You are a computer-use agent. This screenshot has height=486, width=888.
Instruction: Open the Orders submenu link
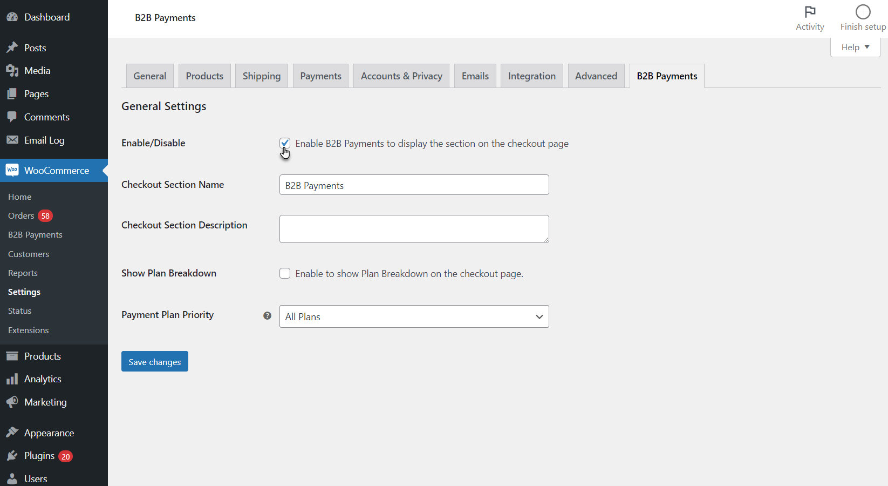(21, 216)
